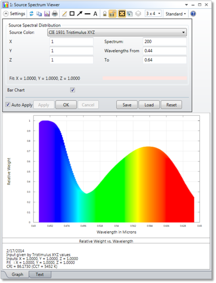Select the text annotation 'A' tool
This screenshot has width=216, height=283.
coord(95,14)
